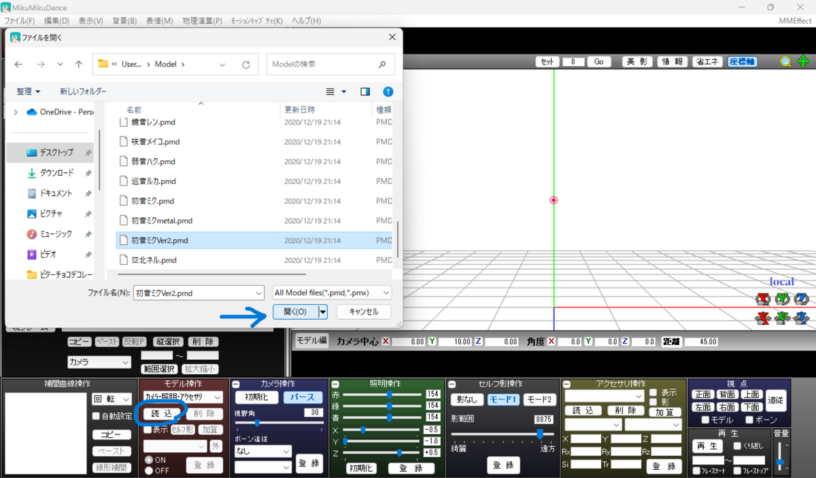
Task: Collapse the セルフ影操作 panel minus icon
Action: [452, 384]
